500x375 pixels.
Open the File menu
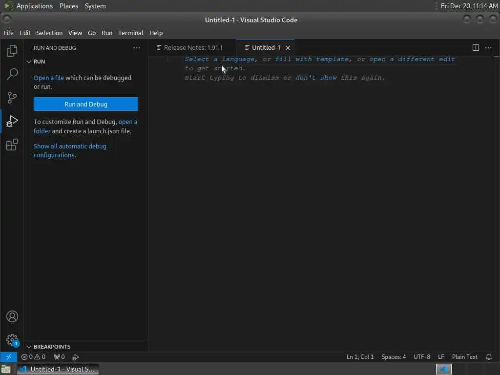coord(9,33)
